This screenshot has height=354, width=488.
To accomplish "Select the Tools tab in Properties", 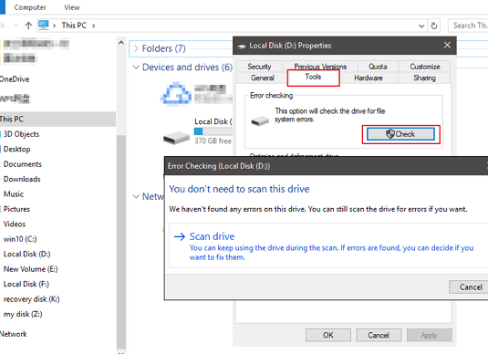I will tap(313, 78).
